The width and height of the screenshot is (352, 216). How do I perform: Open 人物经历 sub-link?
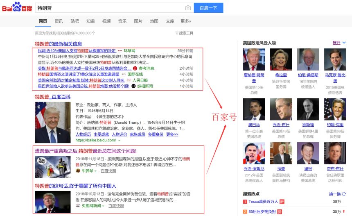[83, 134]
